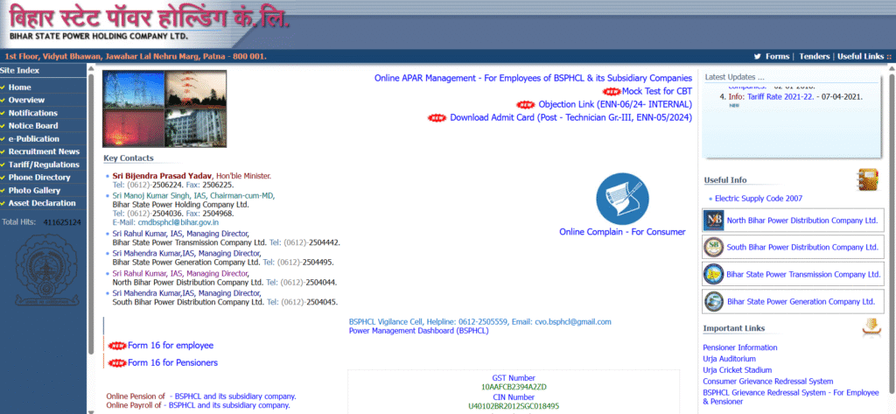Open Bihar State Power Transmission Company Ltd. link
Screen dimensions: 896x414
[803, 275]
